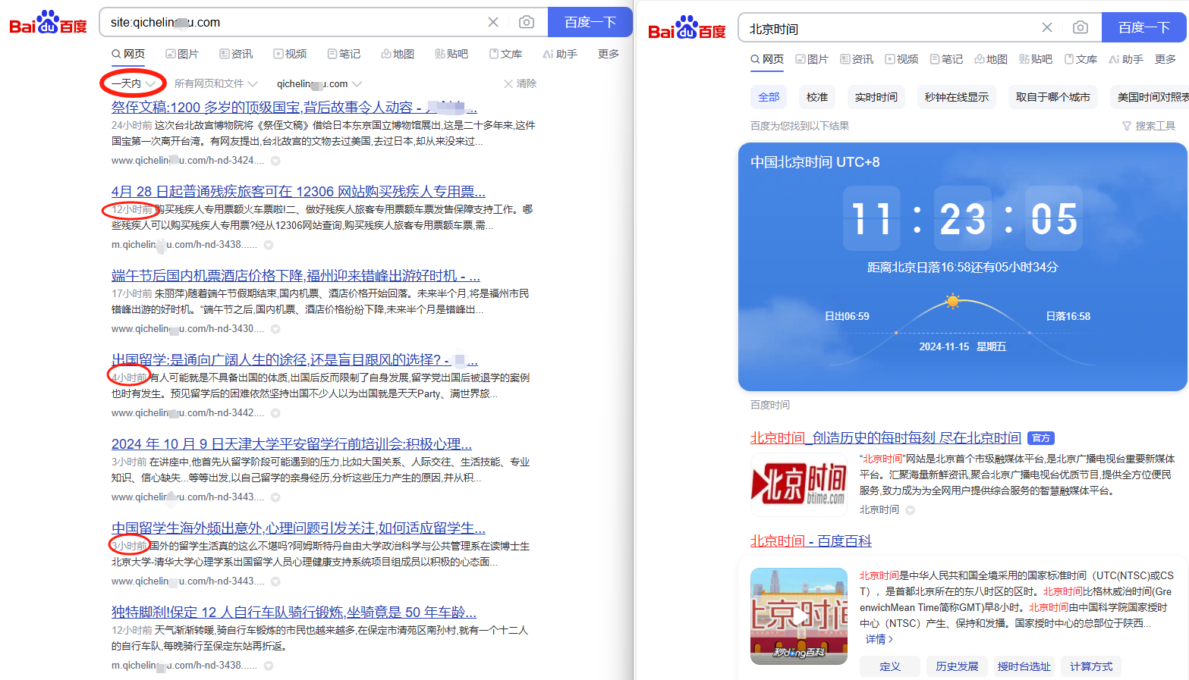The image size is (1189, 680).
Task: Open AI 助手 tab in right window
Action: pos(1126,59)
